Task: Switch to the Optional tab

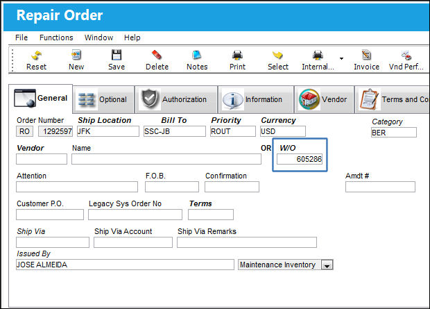Action: point(103,99)
